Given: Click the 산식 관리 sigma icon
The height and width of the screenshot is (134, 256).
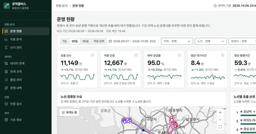Looking at the screenshot, I should click(6, 48).
